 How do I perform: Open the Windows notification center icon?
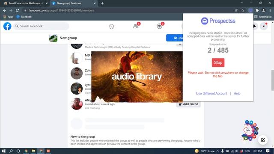coord(268,151)
